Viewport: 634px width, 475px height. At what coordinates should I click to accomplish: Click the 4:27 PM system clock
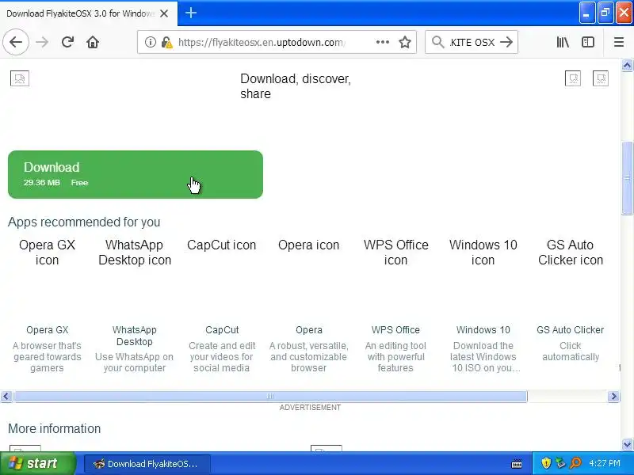[x=605, y=463]
